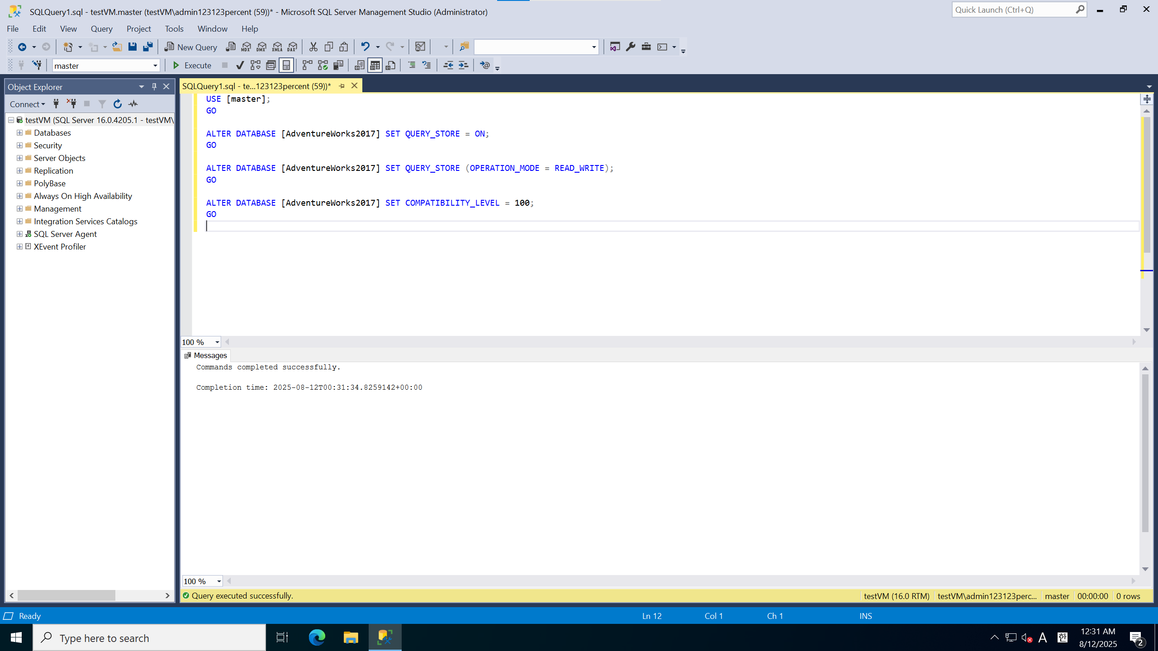
Task: Click the Undo arrow icon
Action: [365, 47]
